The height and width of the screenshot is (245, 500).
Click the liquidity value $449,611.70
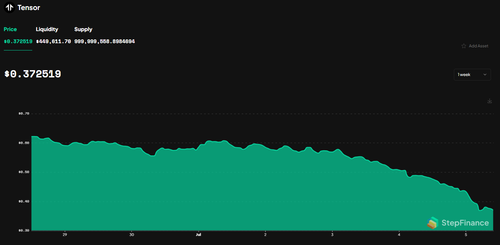(x=54, y=41)
